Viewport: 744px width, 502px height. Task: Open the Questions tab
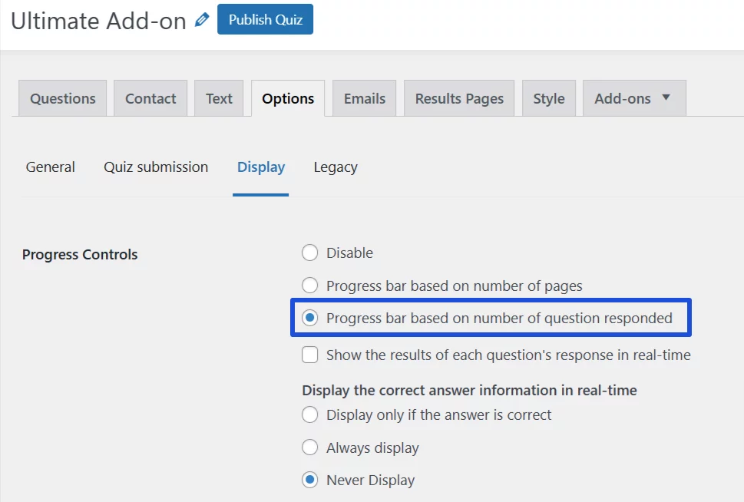coord(63,98)
